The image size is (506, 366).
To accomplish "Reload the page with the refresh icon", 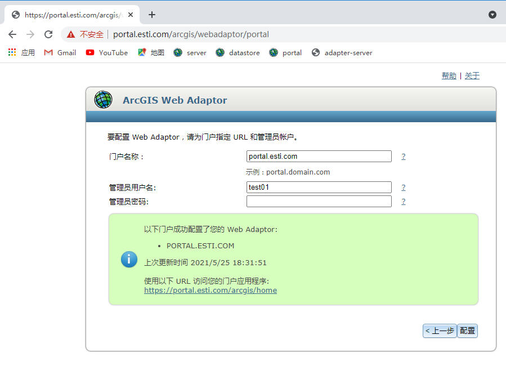I will 48,34.
